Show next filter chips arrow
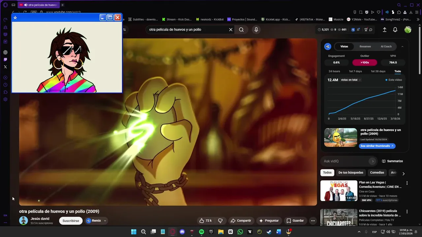The image size is (422, 237). tap(403, 173)
